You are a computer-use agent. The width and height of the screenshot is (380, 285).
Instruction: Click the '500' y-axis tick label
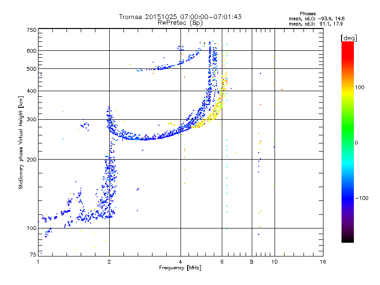click(x=31, y=69)
